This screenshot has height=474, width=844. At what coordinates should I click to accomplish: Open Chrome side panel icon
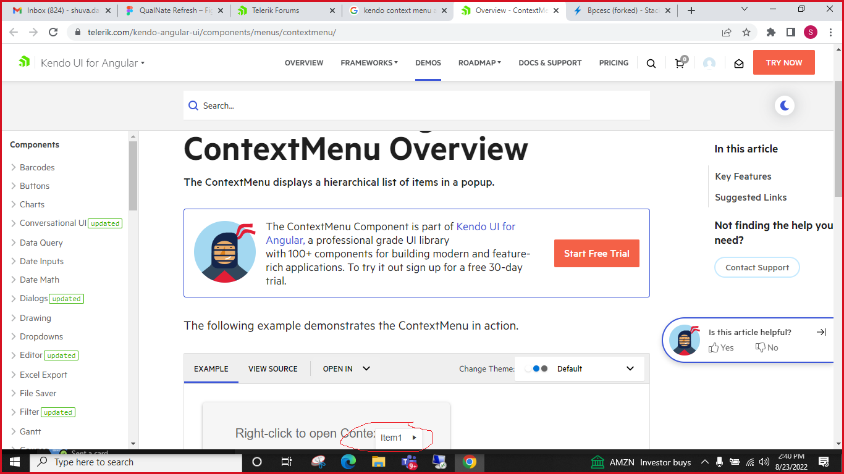point(790,32)
